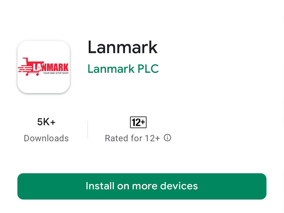Click the 12+ content rating badge
The width and height of the screenshot is (284, 213).
(138, 122)
